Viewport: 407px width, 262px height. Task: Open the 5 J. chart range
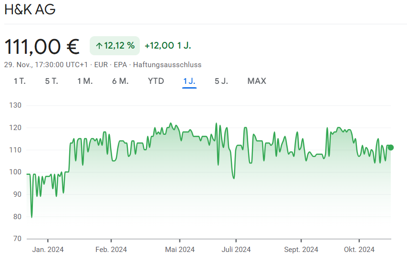click(x=221, y=81)
